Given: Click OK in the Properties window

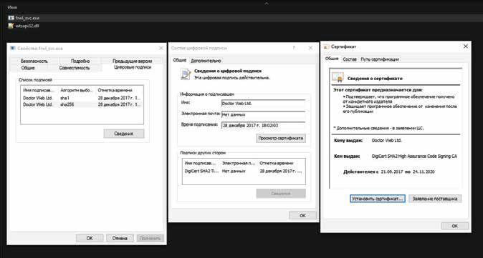Looking at the screenshot, I should pyautogui.click(x=90, y=238).
